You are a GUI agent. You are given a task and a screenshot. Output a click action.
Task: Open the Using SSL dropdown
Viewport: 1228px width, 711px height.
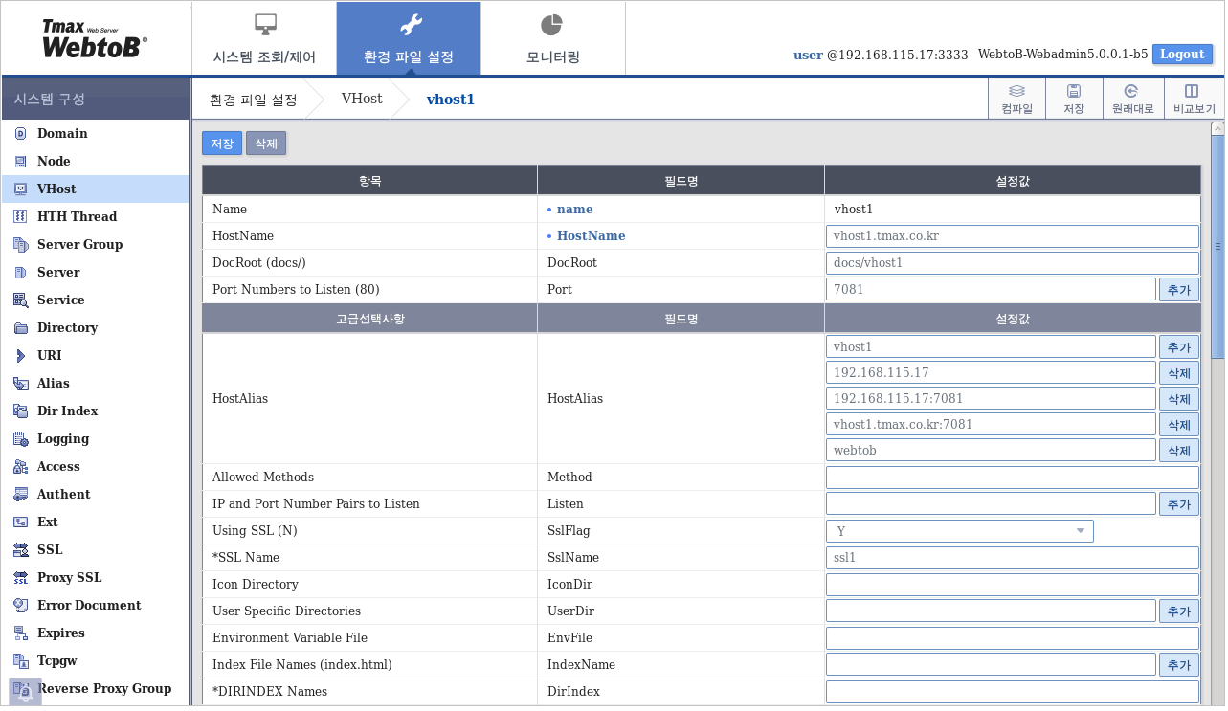coord(959,531)
